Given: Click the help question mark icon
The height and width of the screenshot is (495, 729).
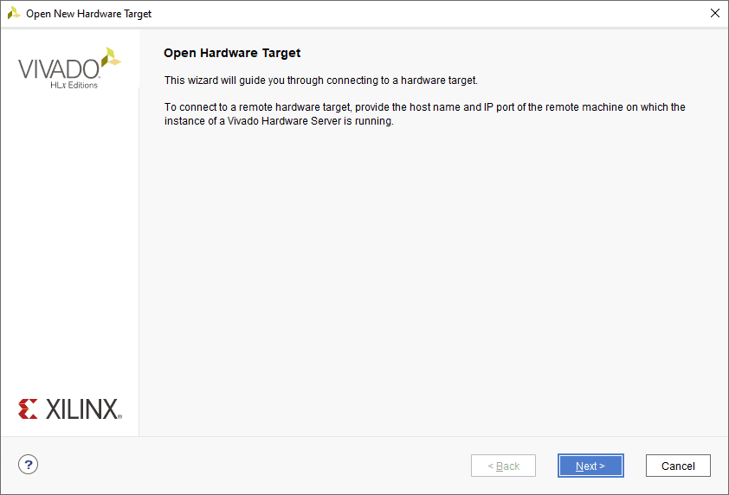Looking at the screenshot, I should [29, 465].
